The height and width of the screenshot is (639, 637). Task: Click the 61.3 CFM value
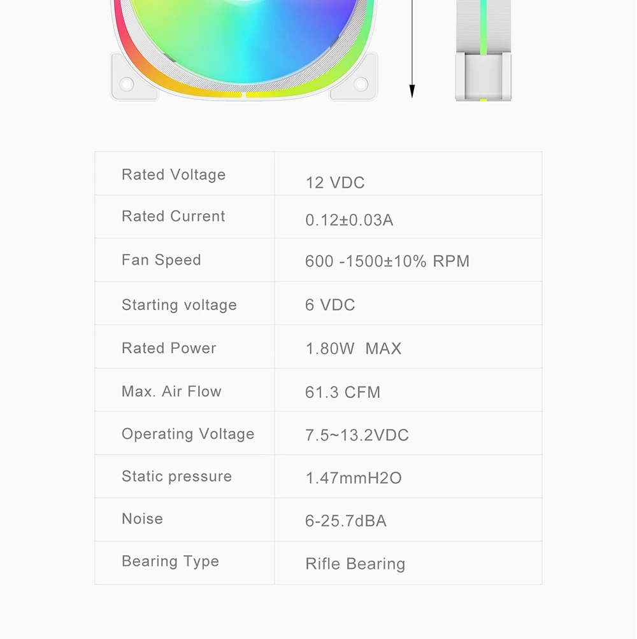pos(343,392)
